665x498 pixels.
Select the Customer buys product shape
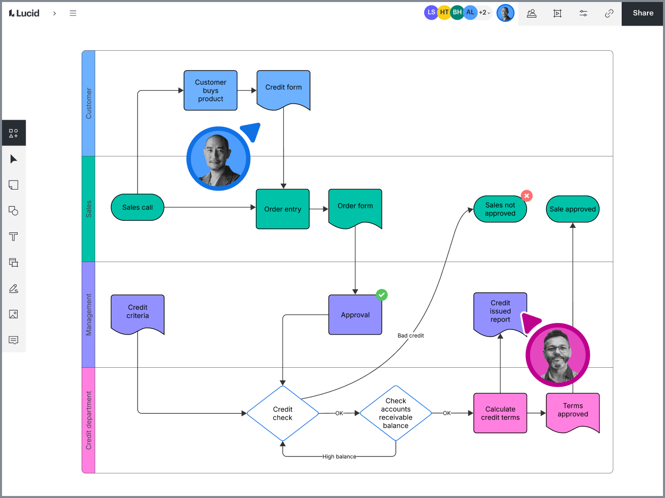point(211,91)
